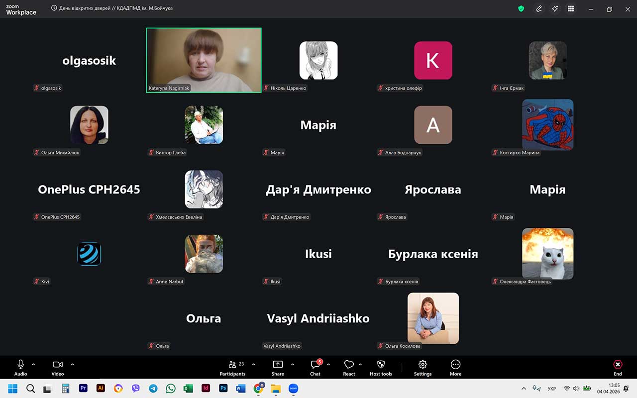637x398 pixels.
Task: Expand video options arrow next to Video
Action: coord(72,364)
